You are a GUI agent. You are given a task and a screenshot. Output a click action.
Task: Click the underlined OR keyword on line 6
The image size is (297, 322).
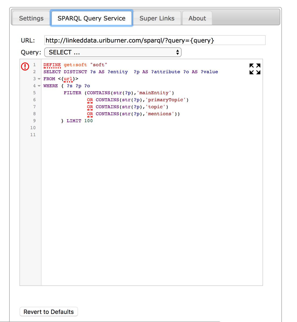(90, 100)
